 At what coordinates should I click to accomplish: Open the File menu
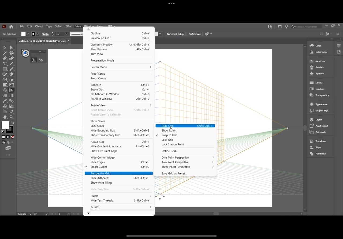coord(22,26)
